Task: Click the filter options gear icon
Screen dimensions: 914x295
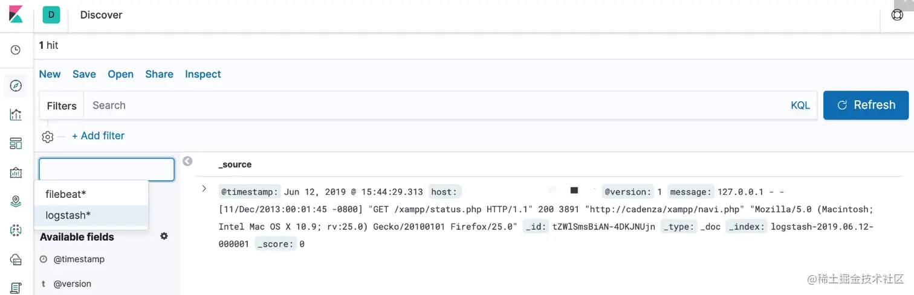Action: coord(48,137)
